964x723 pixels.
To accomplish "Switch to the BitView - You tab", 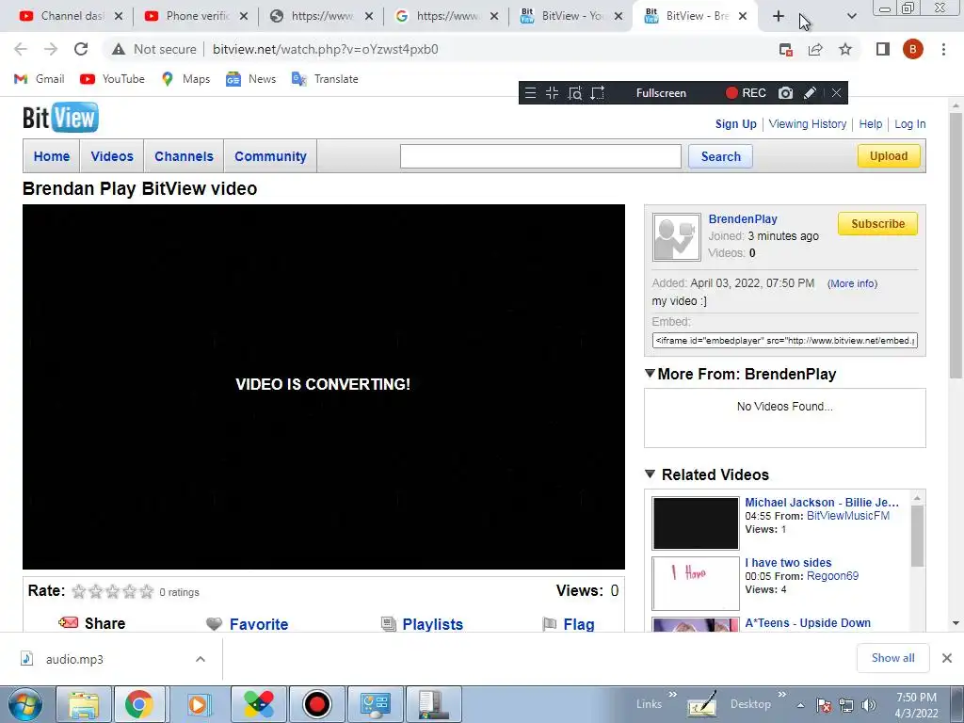I will point(571,16).
